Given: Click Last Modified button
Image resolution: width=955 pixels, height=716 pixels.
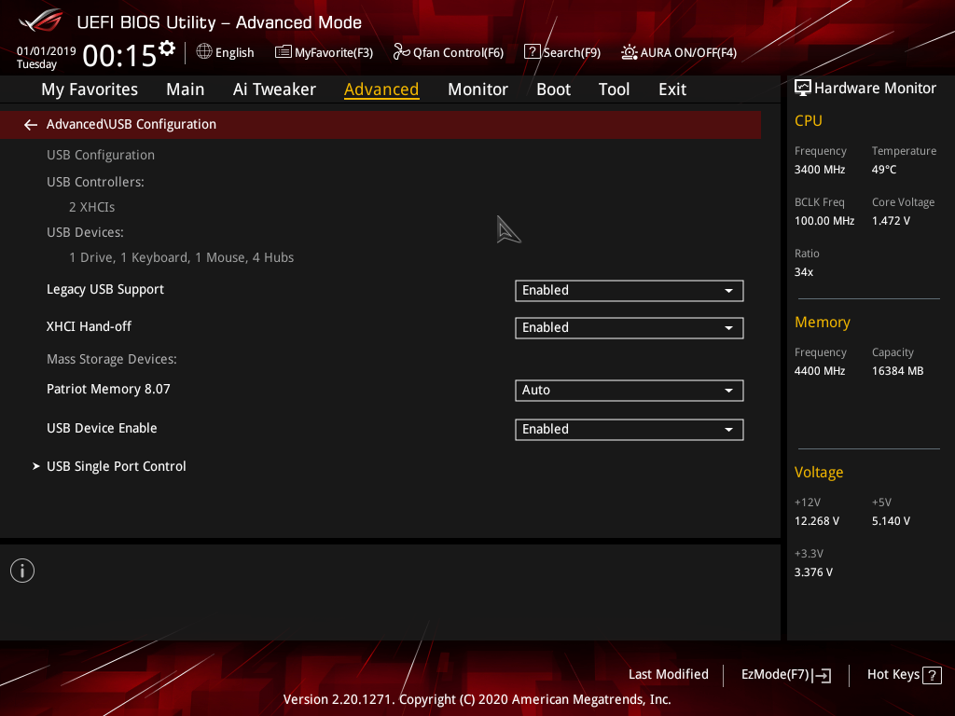Looking at the screenshot, I should pos(668,675).
